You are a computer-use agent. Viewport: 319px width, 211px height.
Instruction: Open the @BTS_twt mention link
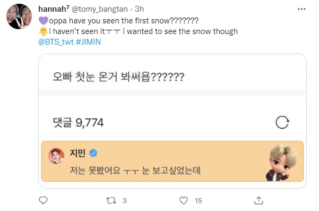click(x=56, y=42)
